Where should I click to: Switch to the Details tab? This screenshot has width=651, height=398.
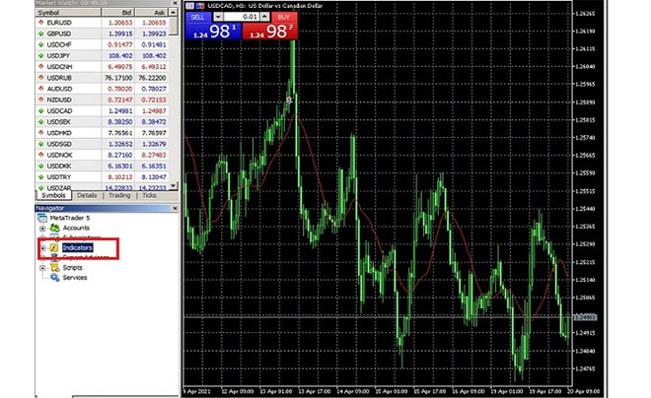[86, 195]
